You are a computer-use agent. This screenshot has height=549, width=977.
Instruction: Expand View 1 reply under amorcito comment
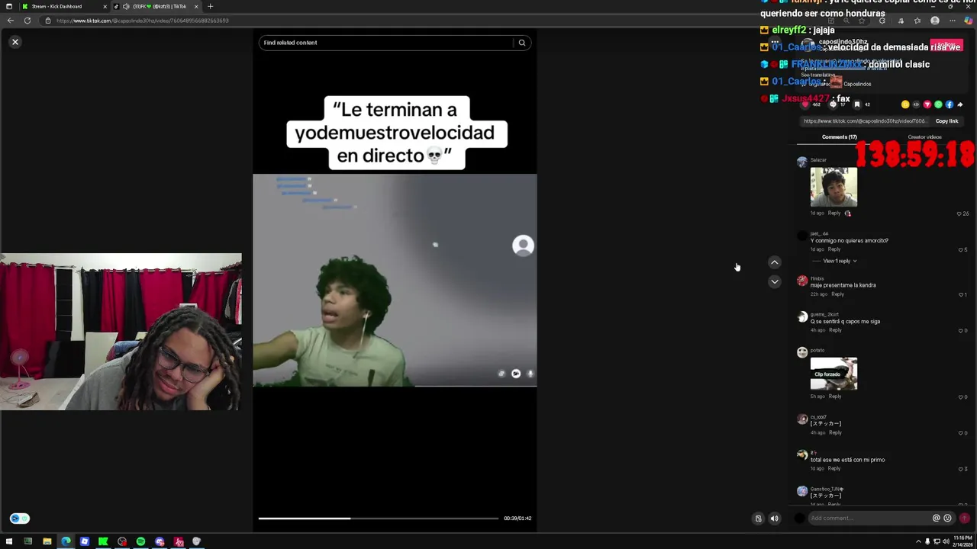(839, 261)
